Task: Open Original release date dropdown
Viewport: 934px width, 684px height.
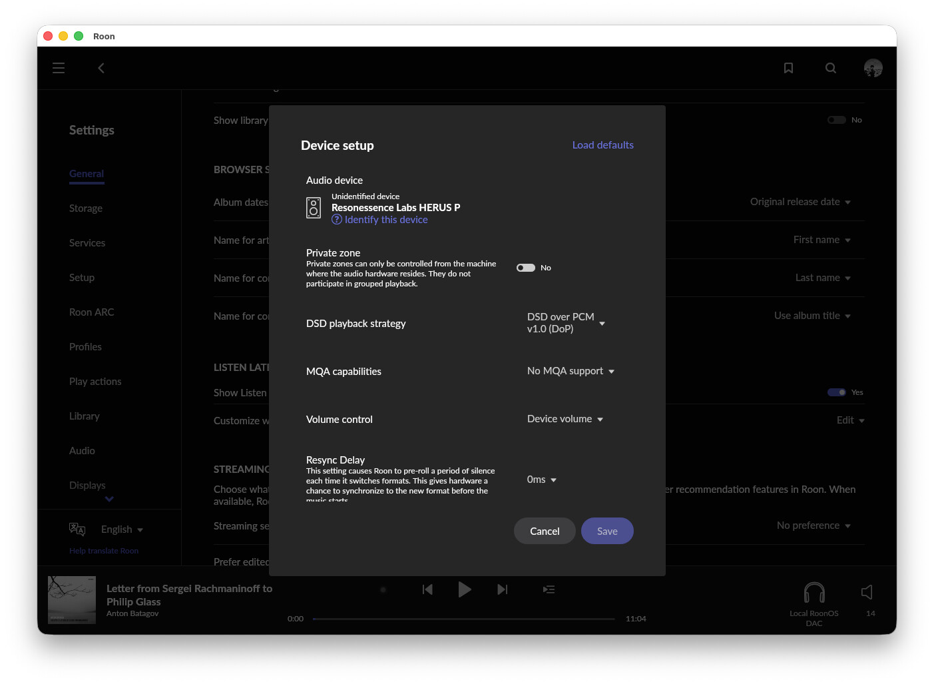Action: 800,202
